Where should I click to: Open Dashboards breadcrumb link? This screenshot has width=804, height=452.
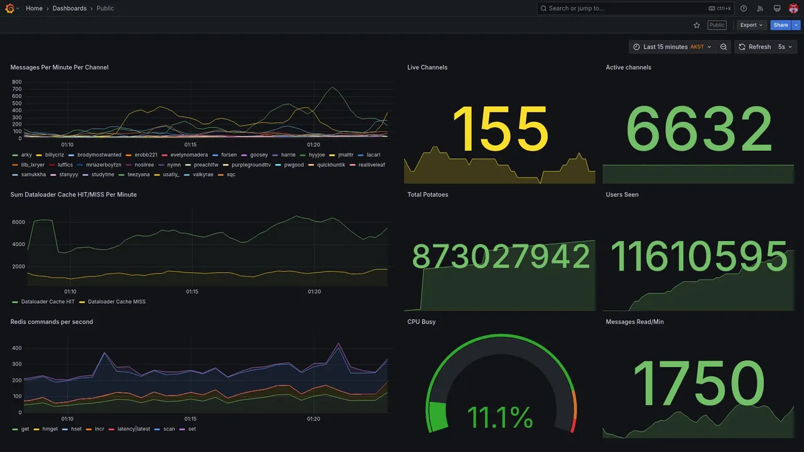70,8
